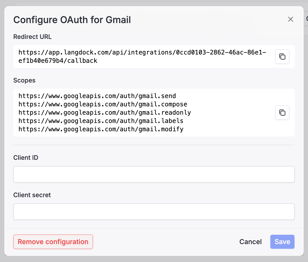Click the Remove configuration button
The width and height of the screenshot is (308, 262).
(x=53, y=242)
